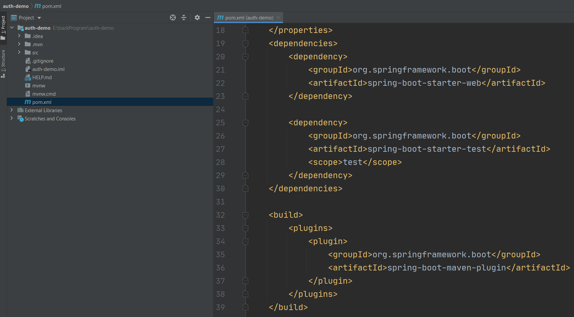Click spring-boot-maven-plugin artifactId text

(447, 268)
